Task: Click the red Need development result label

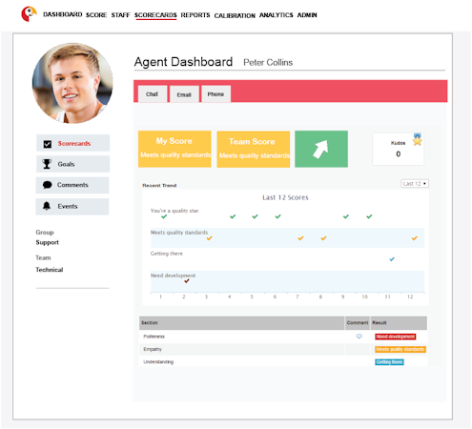Action: tap(396, 337)
